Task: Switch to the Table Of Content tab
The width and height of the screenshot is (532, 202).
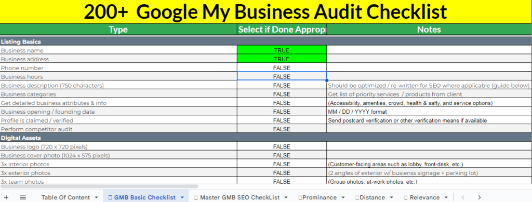Action: pos(65,198)
